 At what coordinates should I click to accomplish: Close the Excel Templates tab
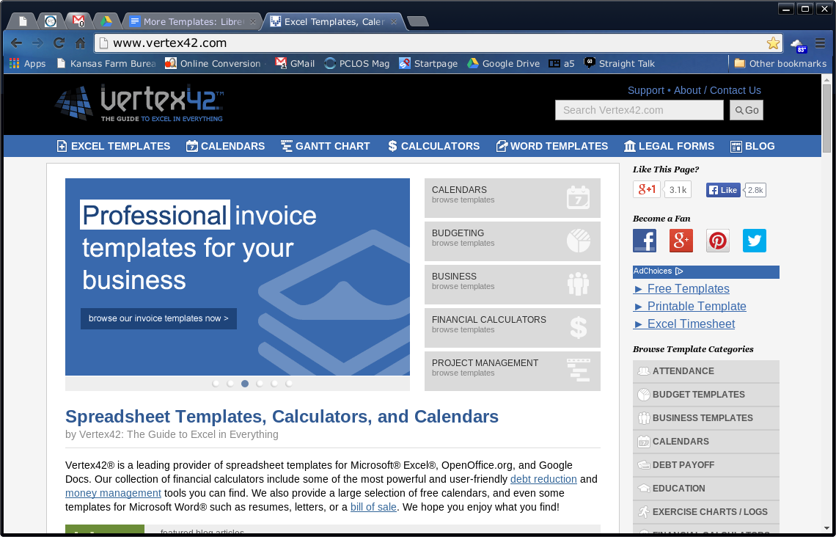pyautogui.click(x=394, y=22)
